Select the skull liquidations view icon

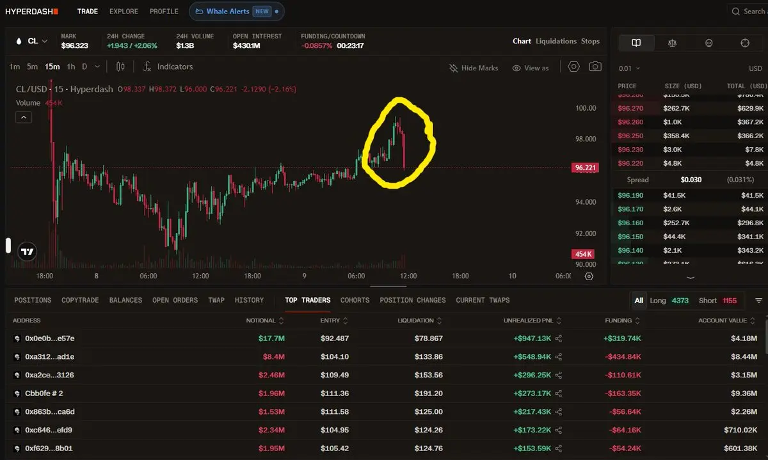point(708,43)
